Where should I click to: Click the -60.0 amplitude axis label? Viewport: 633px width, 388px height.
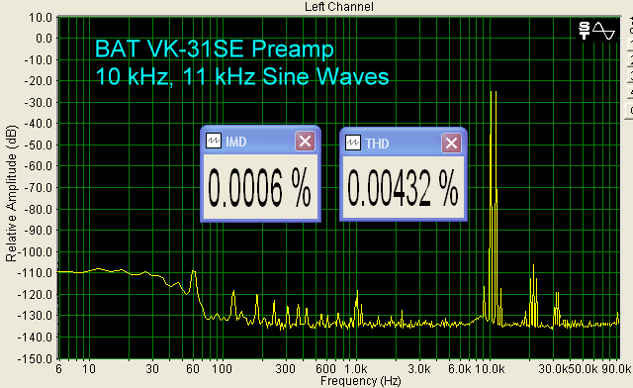click(39, 166)
